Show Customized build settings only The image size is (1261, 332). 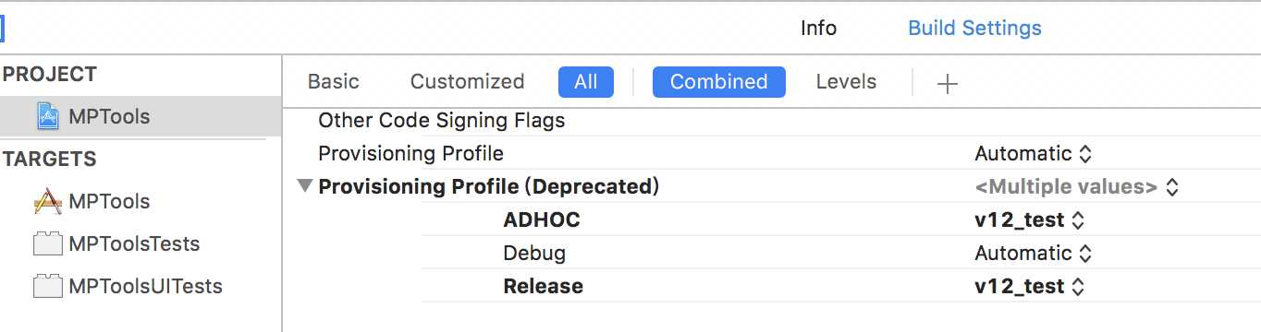tap(467, 82)
